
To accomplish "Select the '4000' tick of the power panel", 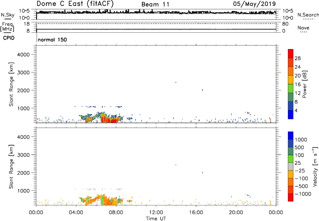I will [24, 55].
